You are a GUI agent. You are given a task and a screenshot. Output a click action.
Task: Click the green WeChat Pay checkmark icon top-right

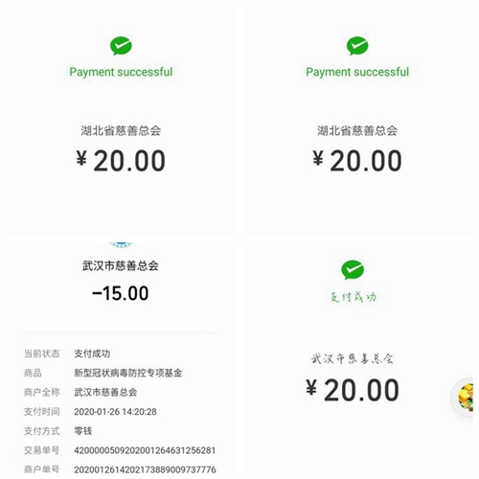coord(357,46)
